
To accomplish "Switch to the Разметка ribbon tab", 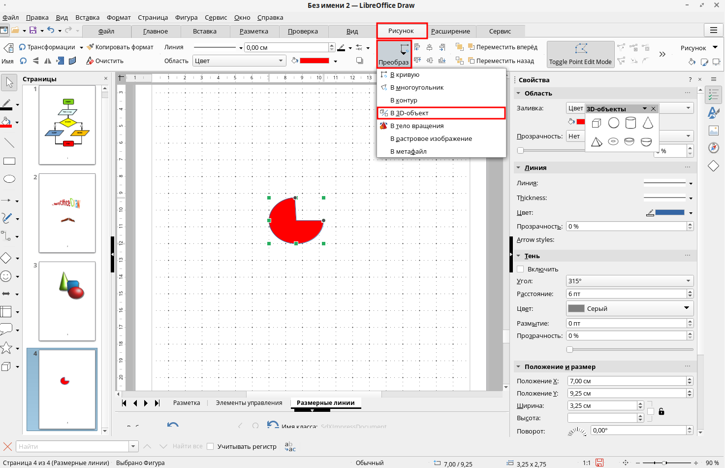I will coord(253,31).
